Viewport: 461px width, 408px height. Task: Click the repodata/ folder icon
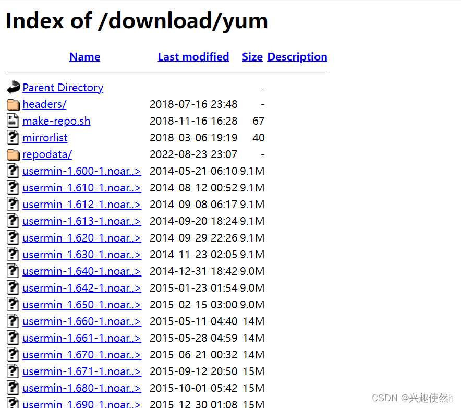pyautogui.click(x=13, y=154)
